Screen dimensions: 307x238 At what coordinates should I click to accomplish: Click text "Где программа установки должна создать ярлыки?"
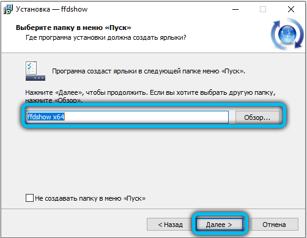[x=106, y=37]
